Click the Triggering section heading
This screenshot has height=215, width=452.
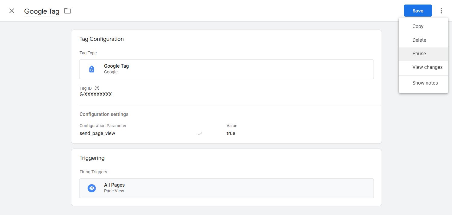(92, 158)
